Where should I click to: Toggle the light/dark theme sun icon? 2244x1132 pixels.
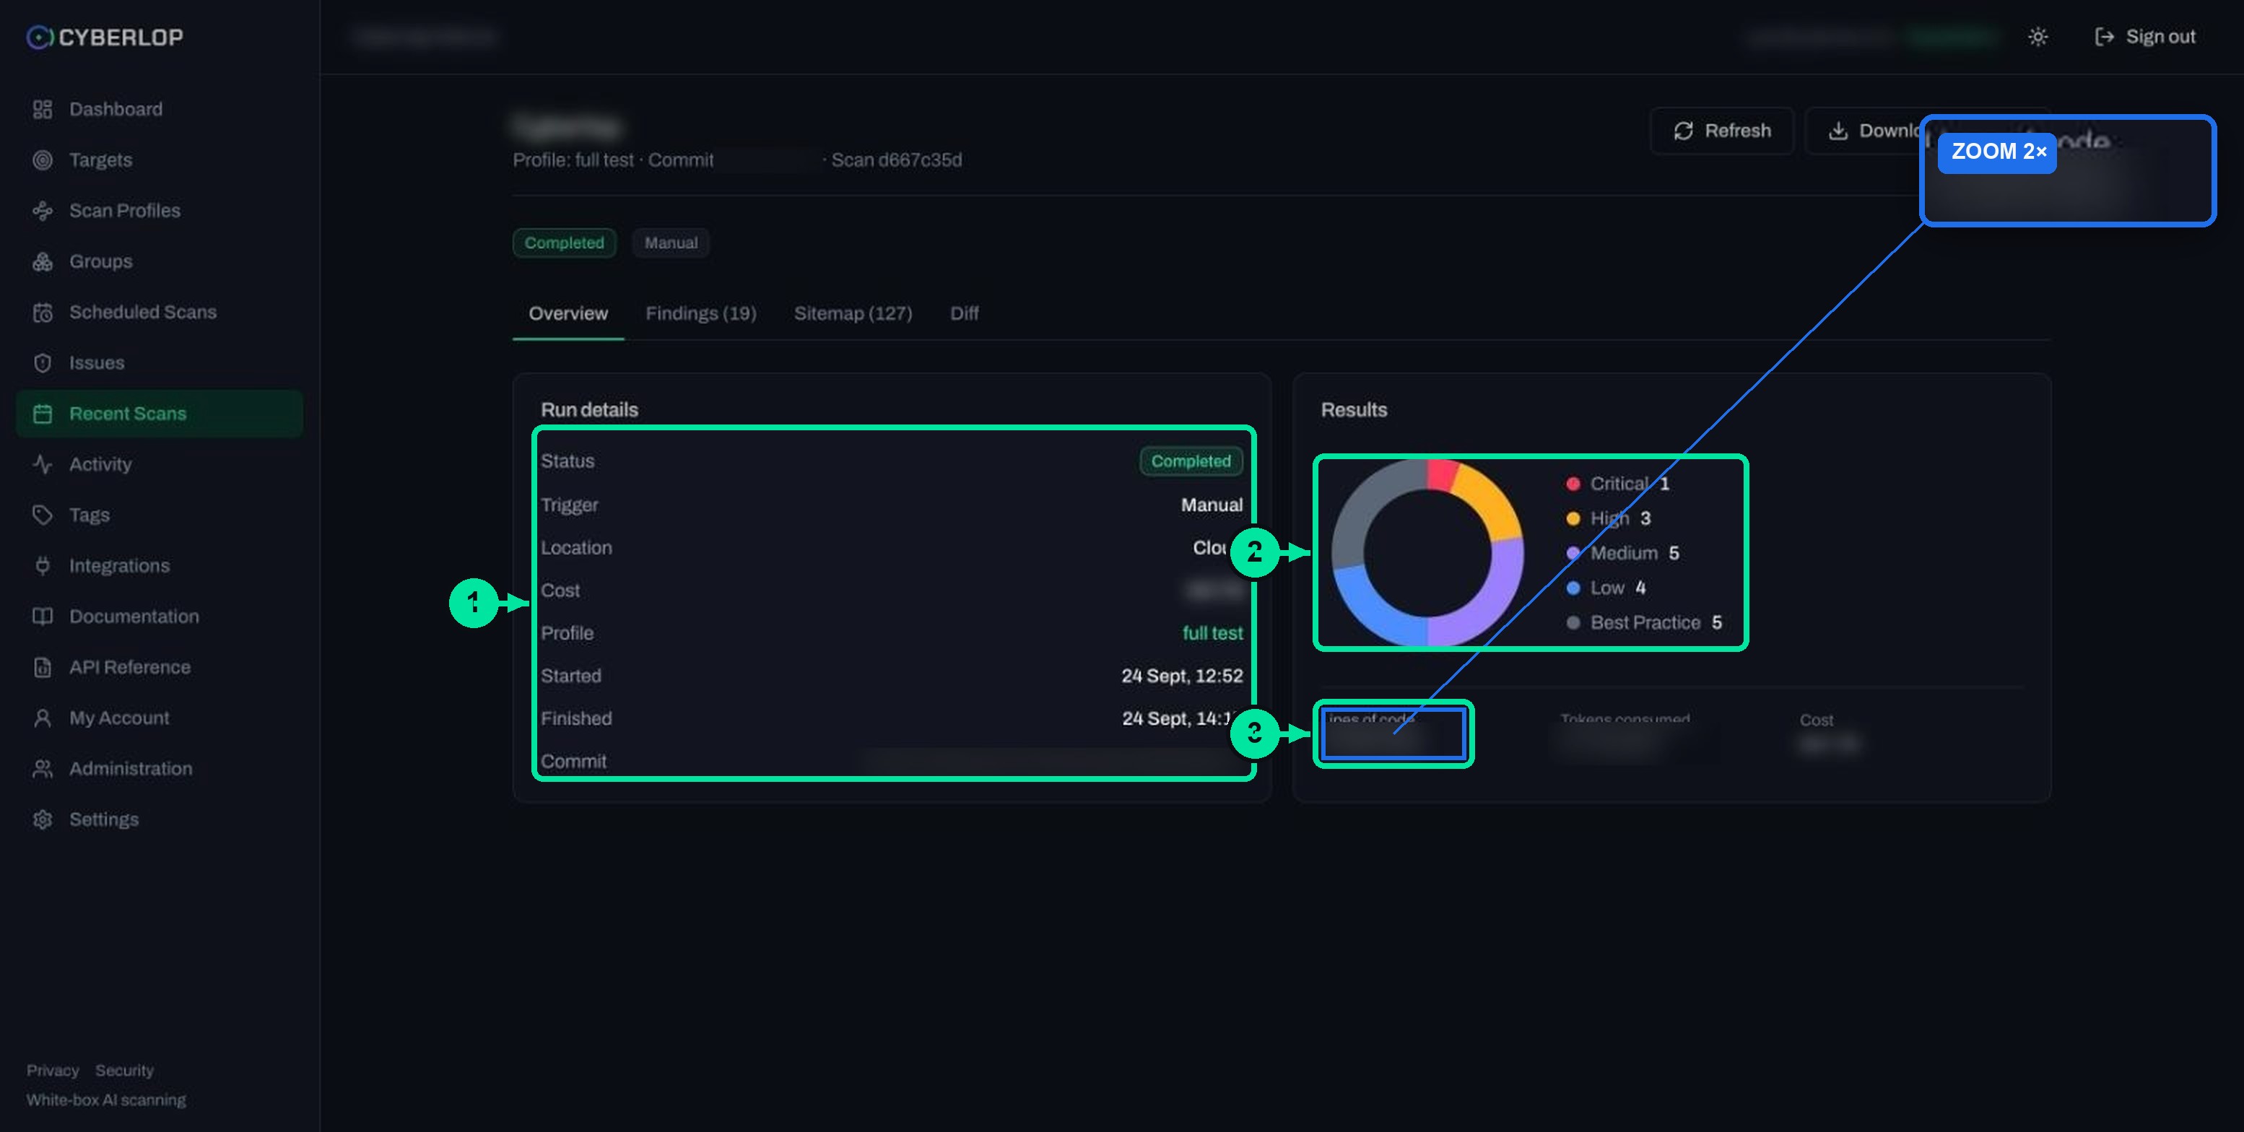(x=2038, y=37)
